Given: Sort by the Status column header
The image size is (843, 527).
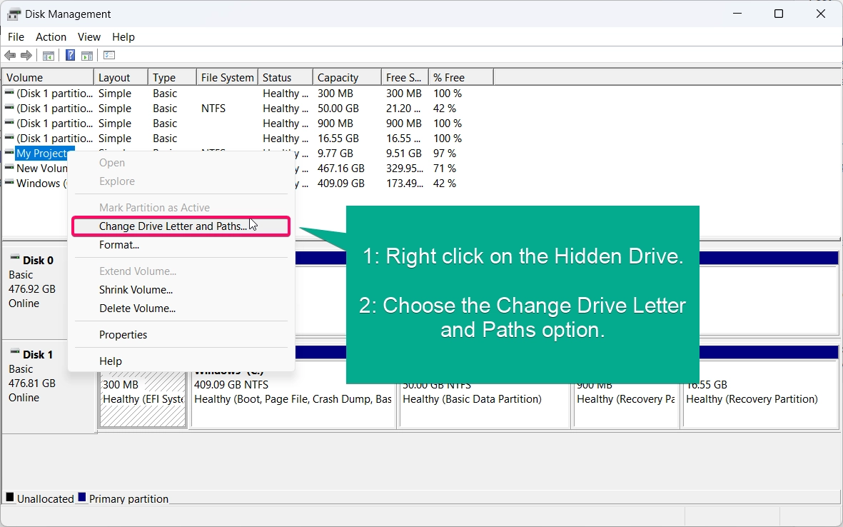Looking at the screenshot, I should [x=286, y=77].
